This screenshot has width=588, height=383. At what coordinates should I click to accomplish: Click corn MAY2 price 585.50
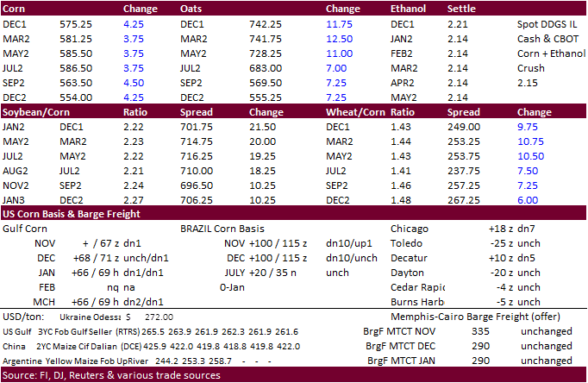tap(76, 53)
